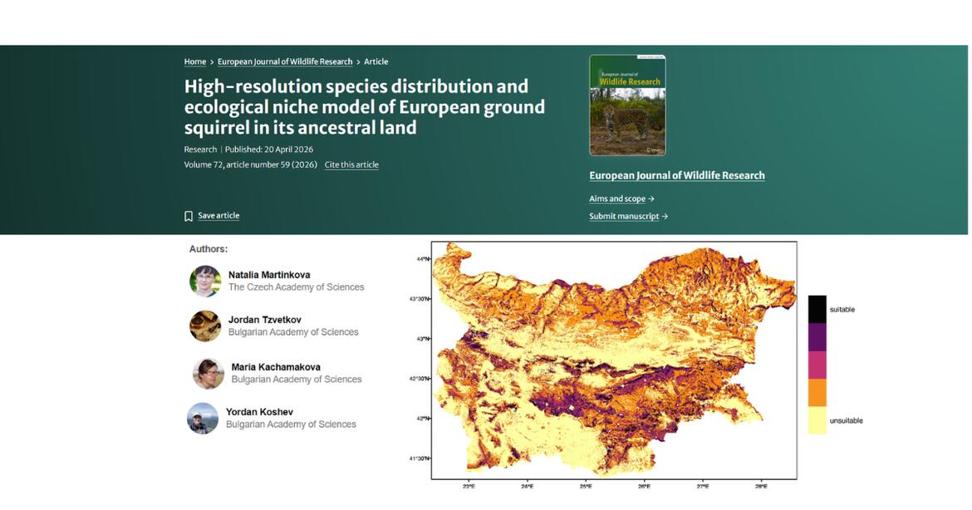Screen dimensions: 972x510
Task: Click the Cite this article link
Action: [351, 164]
